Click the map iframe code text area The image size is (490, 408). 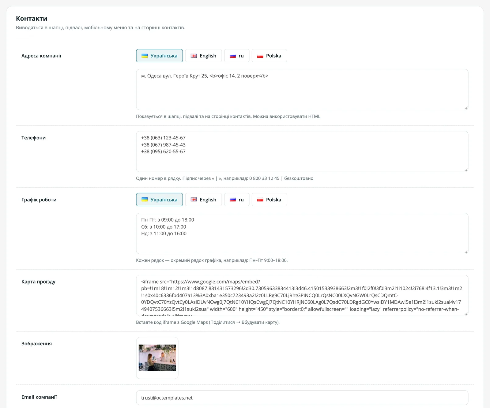click(x=302, y=296)
